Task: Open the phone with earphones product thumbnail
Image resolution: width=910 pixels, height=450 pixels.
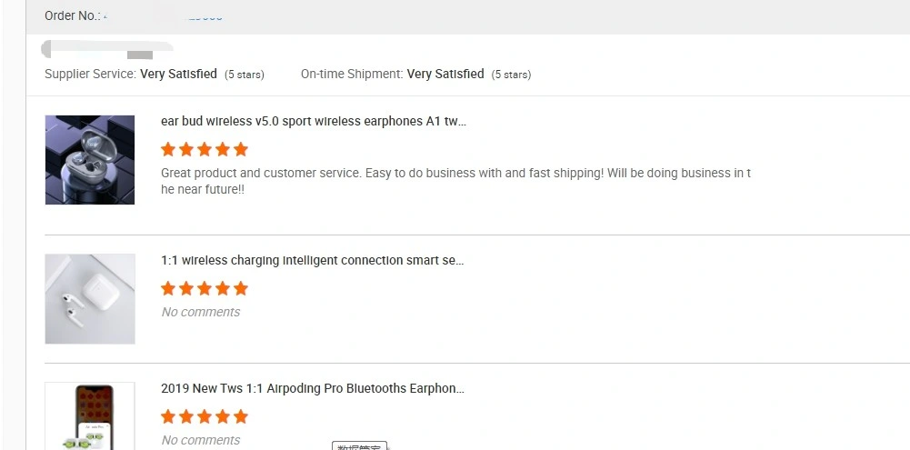Action: tap(90, 415)
